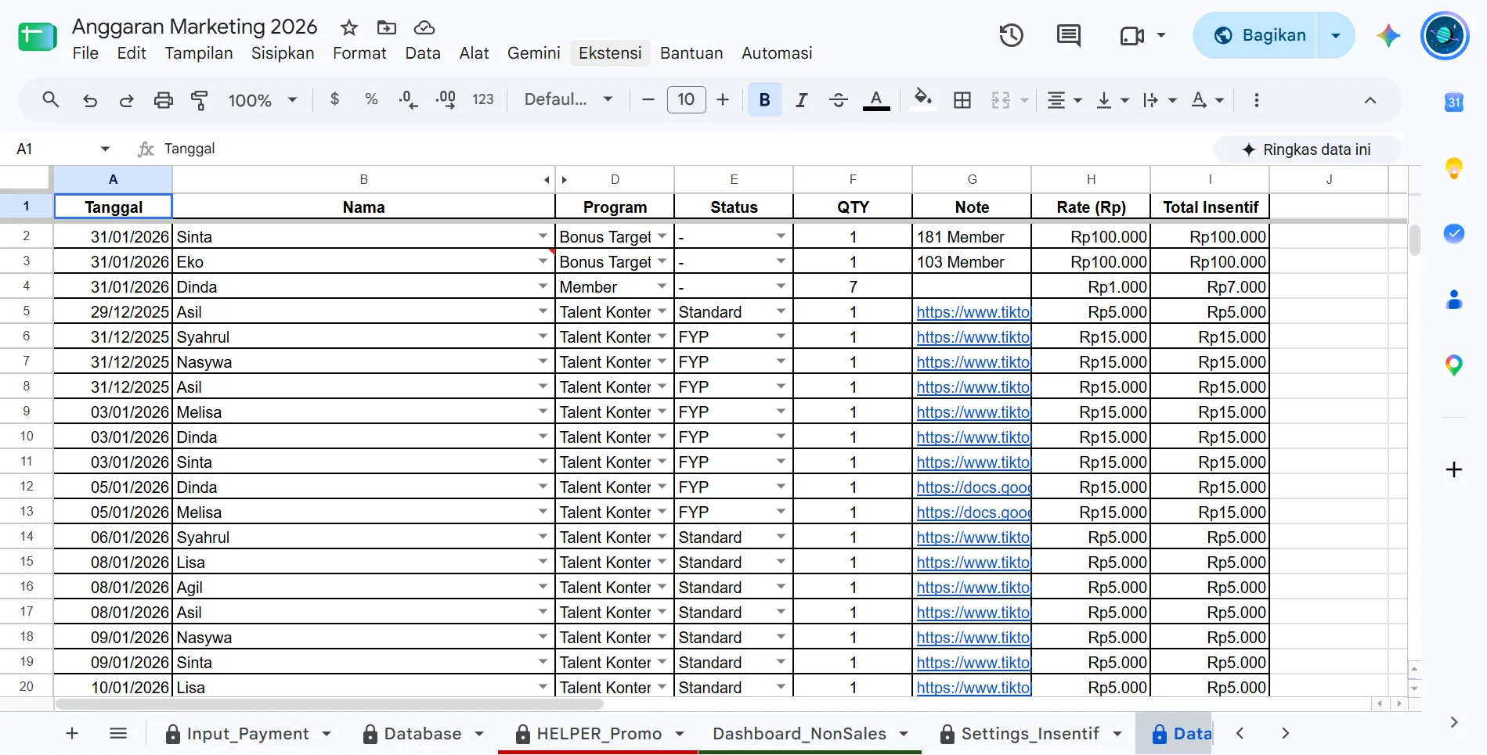Click the Bagikan share button

[x=1259, y=35]
